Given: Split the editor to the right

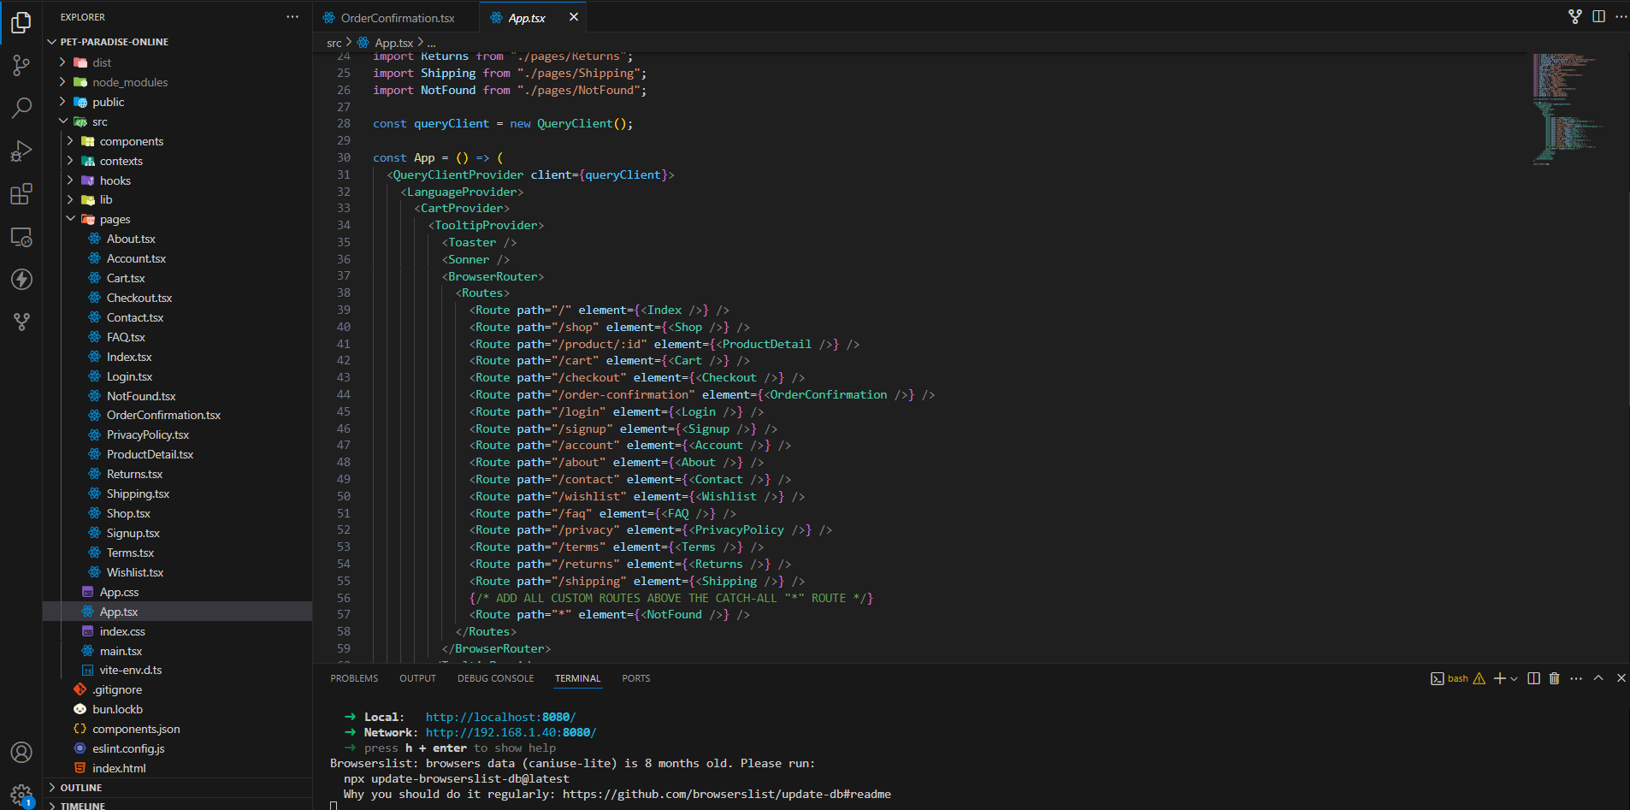Looking at the screenshot, I should pos(1598,16).
